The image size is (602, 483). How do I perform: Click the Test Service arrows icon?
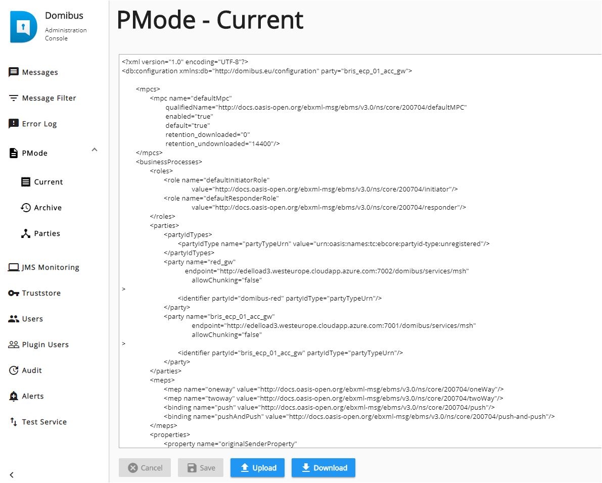[14, 422]
